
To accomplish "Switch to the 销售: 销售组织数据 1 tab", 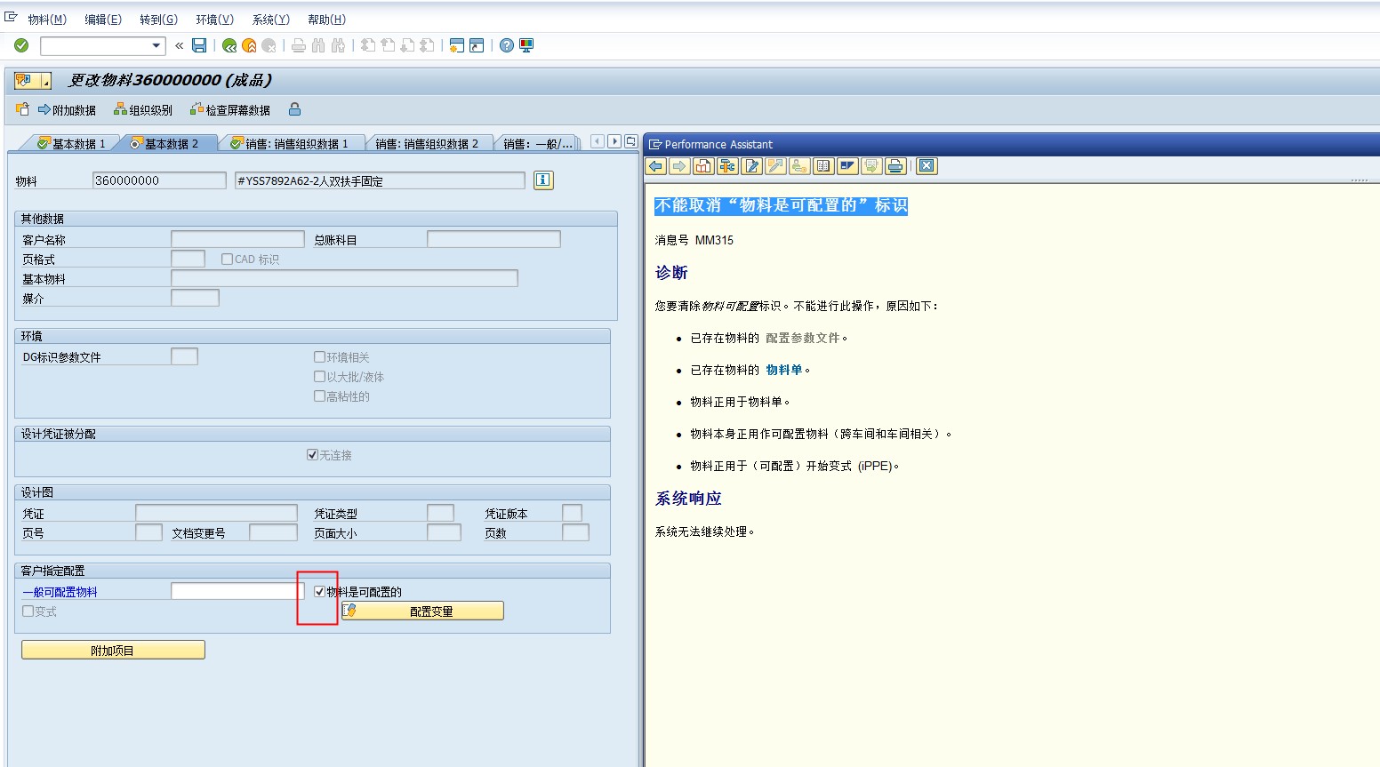I will pyautogui.click(x=296, y=143).
